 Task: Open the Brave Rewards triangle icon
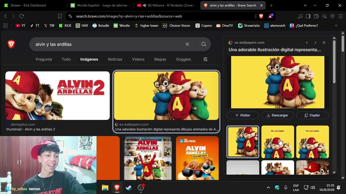tap(271, 16)
